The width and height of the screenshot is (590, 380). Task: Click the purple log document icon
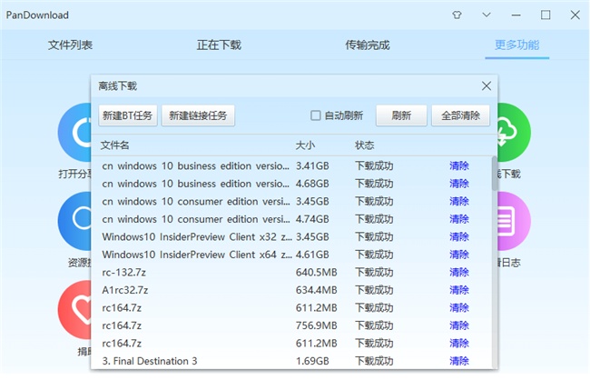pyautogui.click(x=514, y=221)
